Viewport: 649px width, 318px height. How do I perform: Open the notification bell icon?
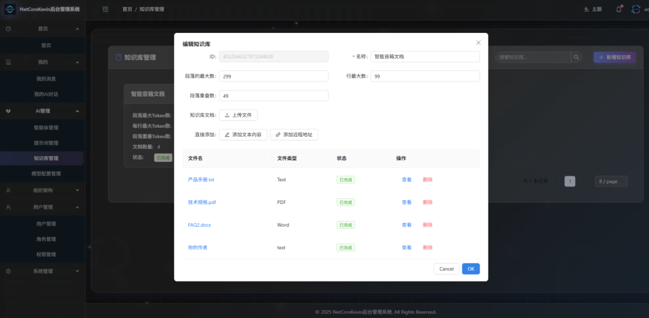tap(619, 9)
